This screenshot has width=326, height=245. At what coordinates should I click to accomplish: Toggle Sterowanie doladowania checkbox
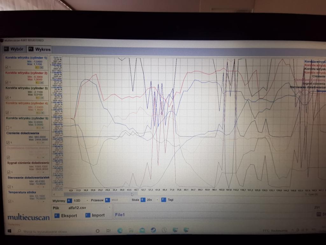click(9, 187)
